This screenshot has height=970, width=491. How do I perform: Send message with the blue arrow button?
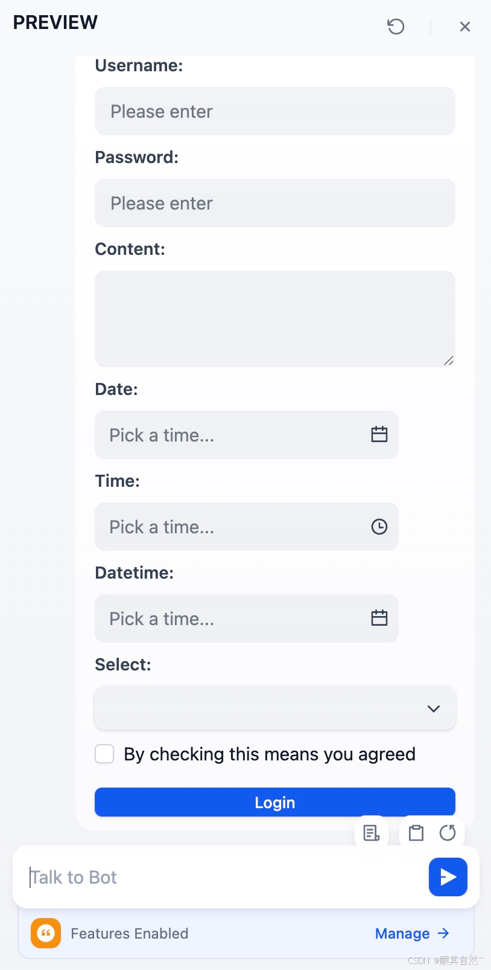pyautogui.click(x=448, y=876)
